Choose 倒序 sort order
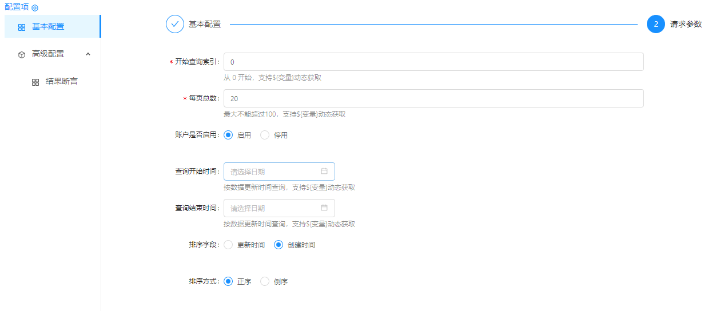 coord(265,281)
